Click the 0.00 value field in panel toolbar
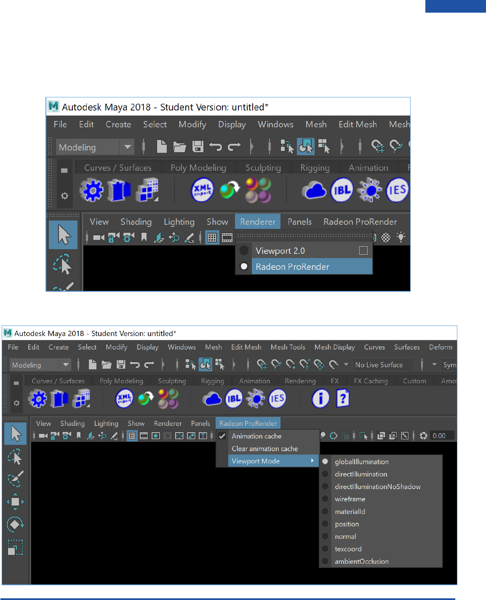486x600 pixels. pyautogui.click(x=442, y=436)
